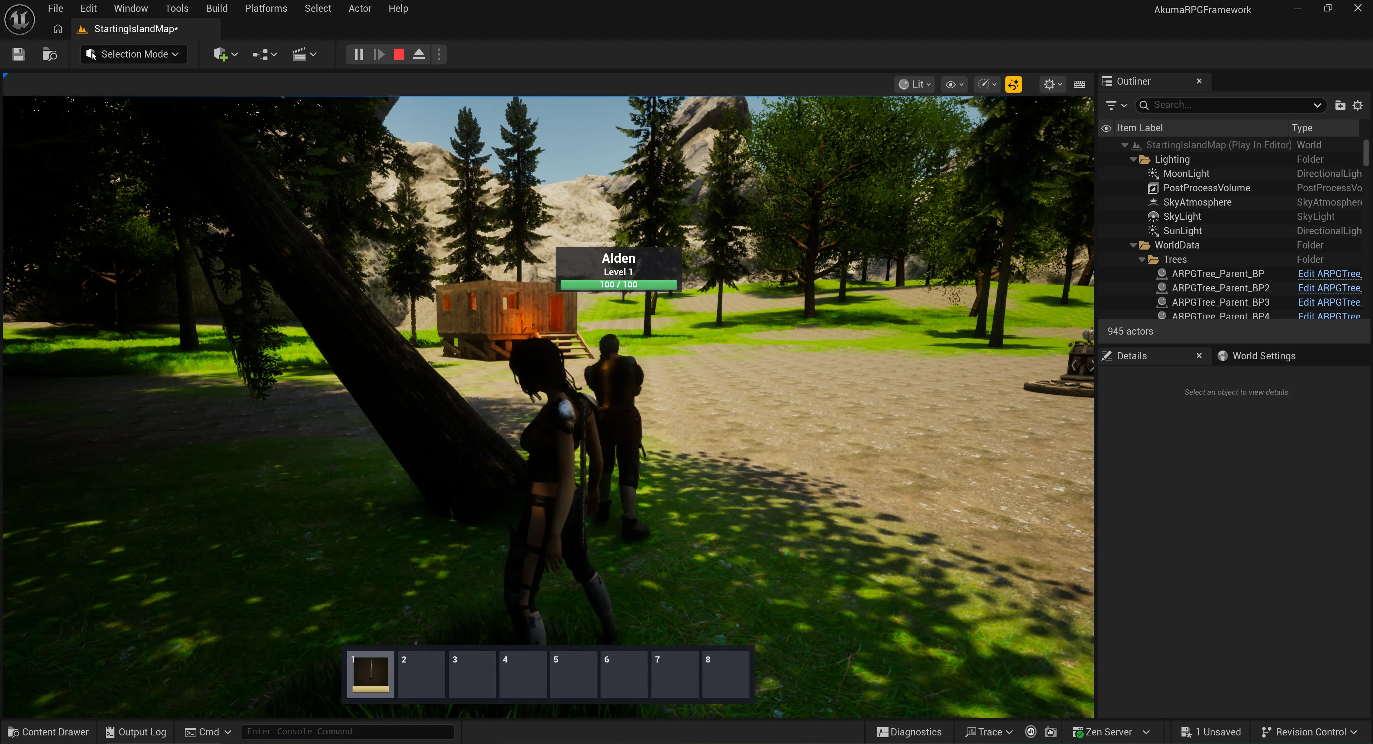
Task: Focus the Enter Console Command field
Action: [x=348, y=732]
